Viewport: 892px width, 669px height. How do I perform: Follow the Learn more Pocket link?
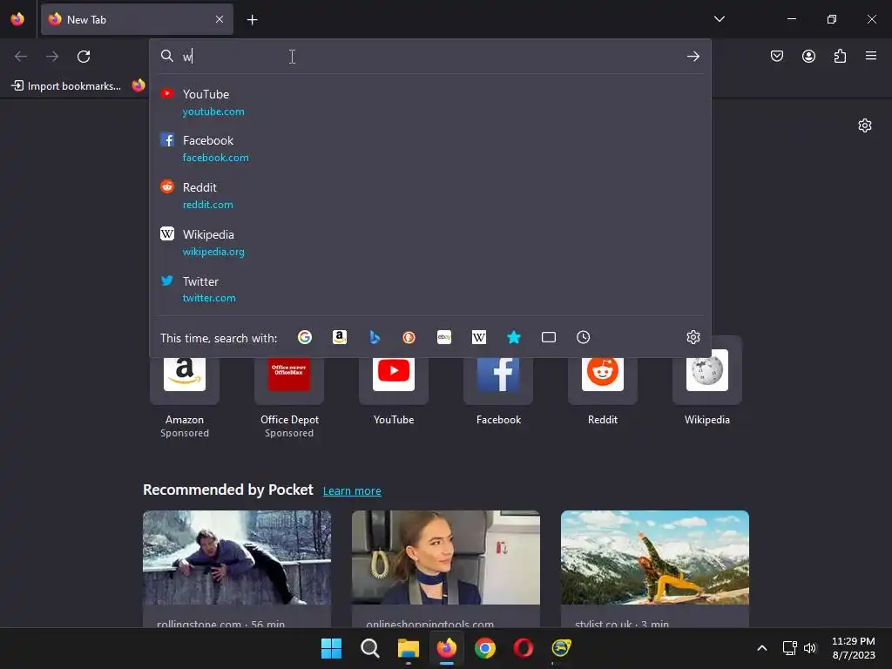[352, 491]
